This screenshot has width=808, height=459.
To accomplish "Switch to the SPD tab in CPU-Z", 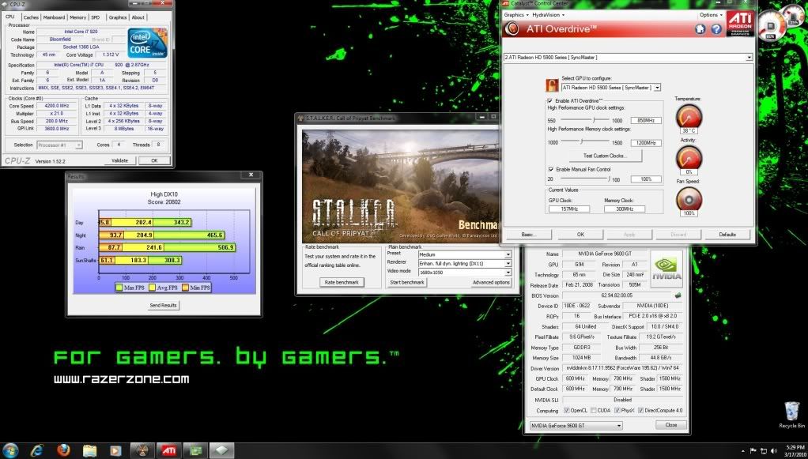I will 96,17.
